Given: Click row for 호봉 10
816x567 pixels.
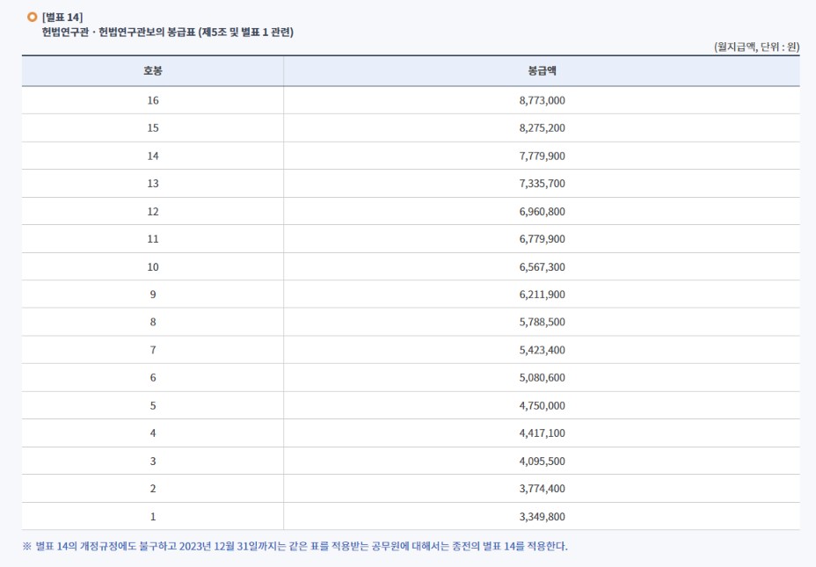Looking at the screenshot, I should 152,266.
